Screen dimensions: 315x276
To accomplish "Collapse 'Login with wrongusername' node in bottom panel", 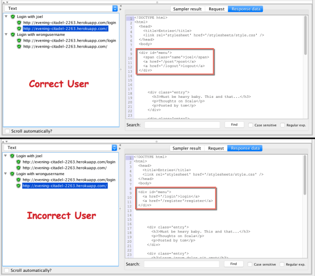I will click(6, 174).
